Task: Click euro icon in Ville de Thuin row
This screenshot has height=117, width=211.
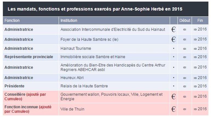Action: (x=173, y=109)
